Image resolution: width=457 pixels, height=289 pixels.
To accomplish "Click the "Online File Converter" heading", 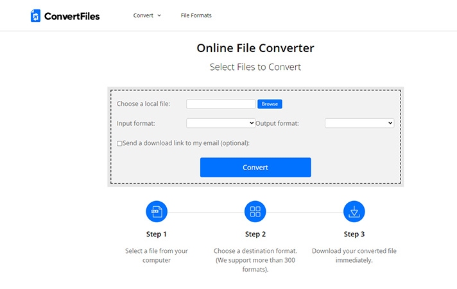I will 255,48.
